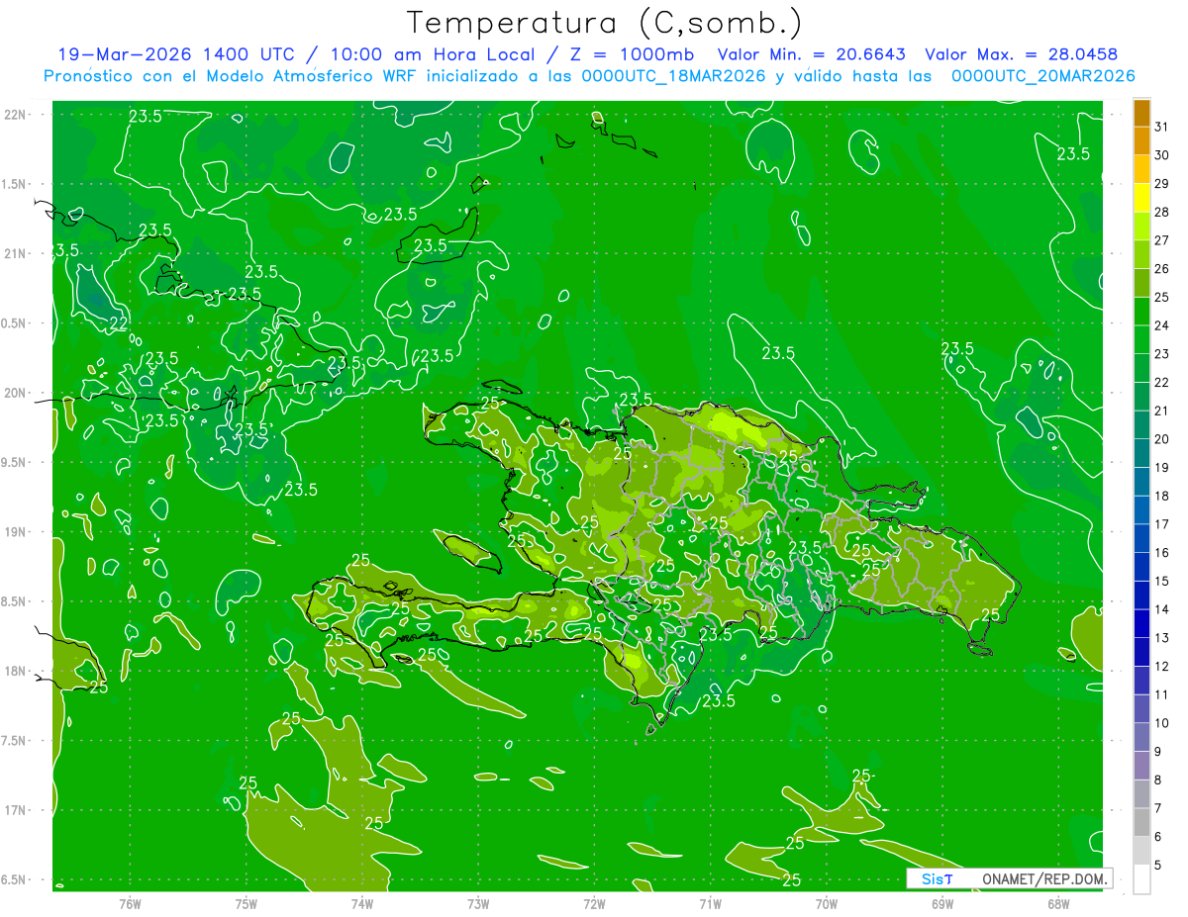The image size is (1188, 917).
Task: Select the yellow swatch between 28 and 29
Action: pyautogui.click(x=1141, y=198)
